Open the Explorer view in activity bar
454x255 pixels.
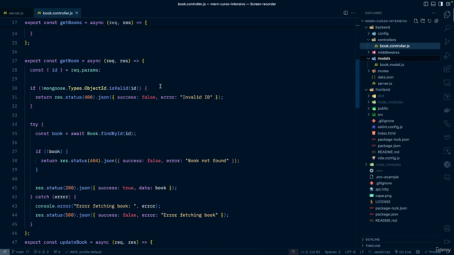(447, 14)
